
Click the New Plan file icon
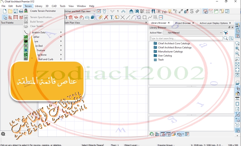5,11
